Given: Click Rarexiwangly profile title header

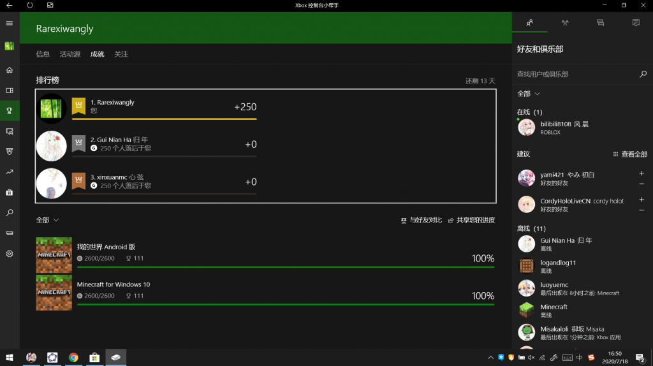Looking at the screenshot, I should click(64, 29).
